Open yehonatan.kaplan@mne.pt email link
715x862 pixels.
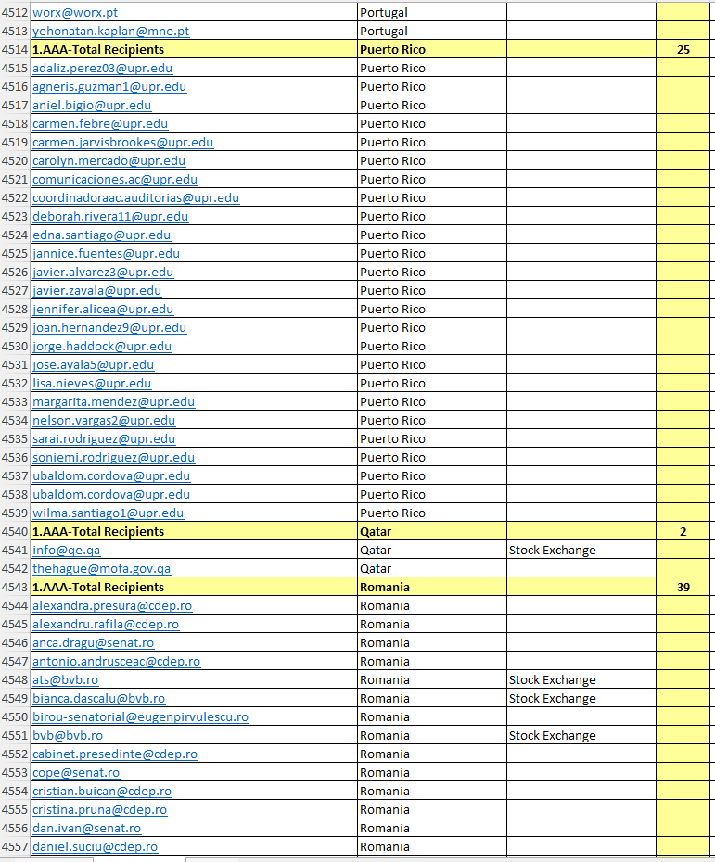point(110,32)
